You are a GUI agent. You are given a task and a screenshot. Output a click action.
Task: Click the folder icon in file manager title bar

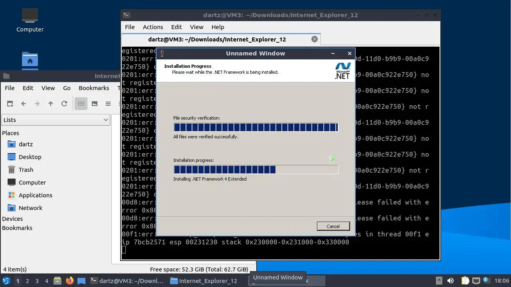pos(6,76)
